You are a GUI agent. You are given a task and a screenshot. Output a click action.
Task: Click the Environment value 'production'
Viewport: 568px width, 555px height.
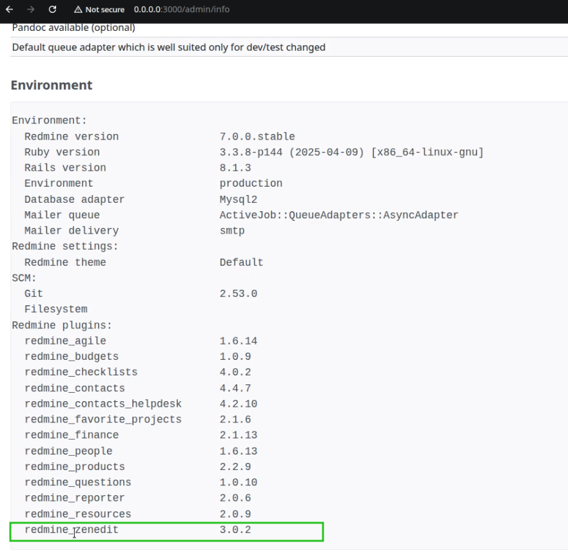click(251, 183)
